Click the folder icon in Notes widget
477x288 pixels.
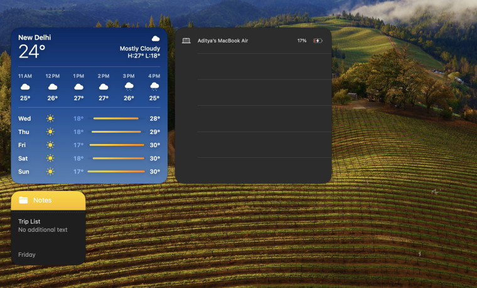23,200
